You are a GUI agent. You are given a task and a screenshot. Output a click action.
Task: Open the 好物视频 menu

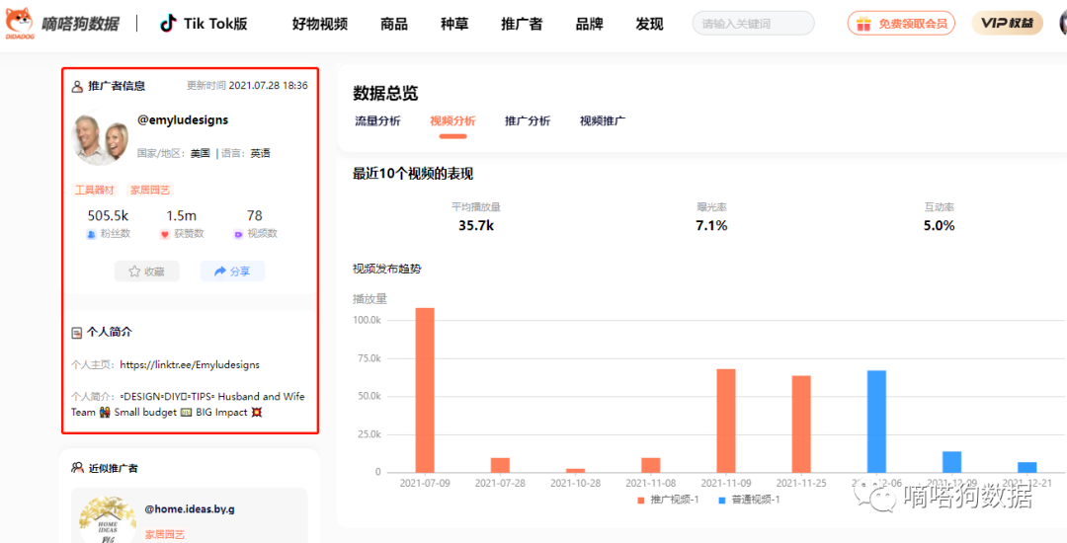pos(319,24)
